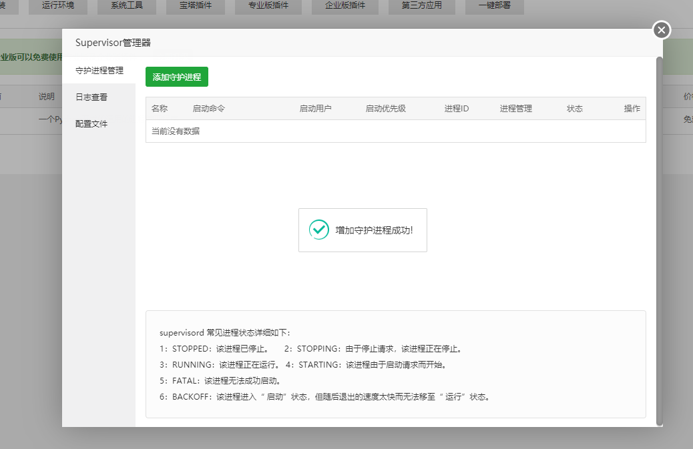Click the 进程ID column header
The height and width of the screenshot is (449, 693).
[457, 108]
